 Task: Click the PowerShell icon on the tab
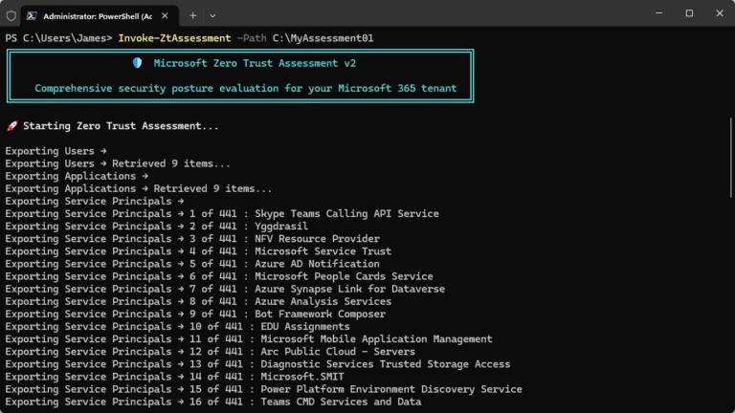pyautogui.click(x=32, y=16)
